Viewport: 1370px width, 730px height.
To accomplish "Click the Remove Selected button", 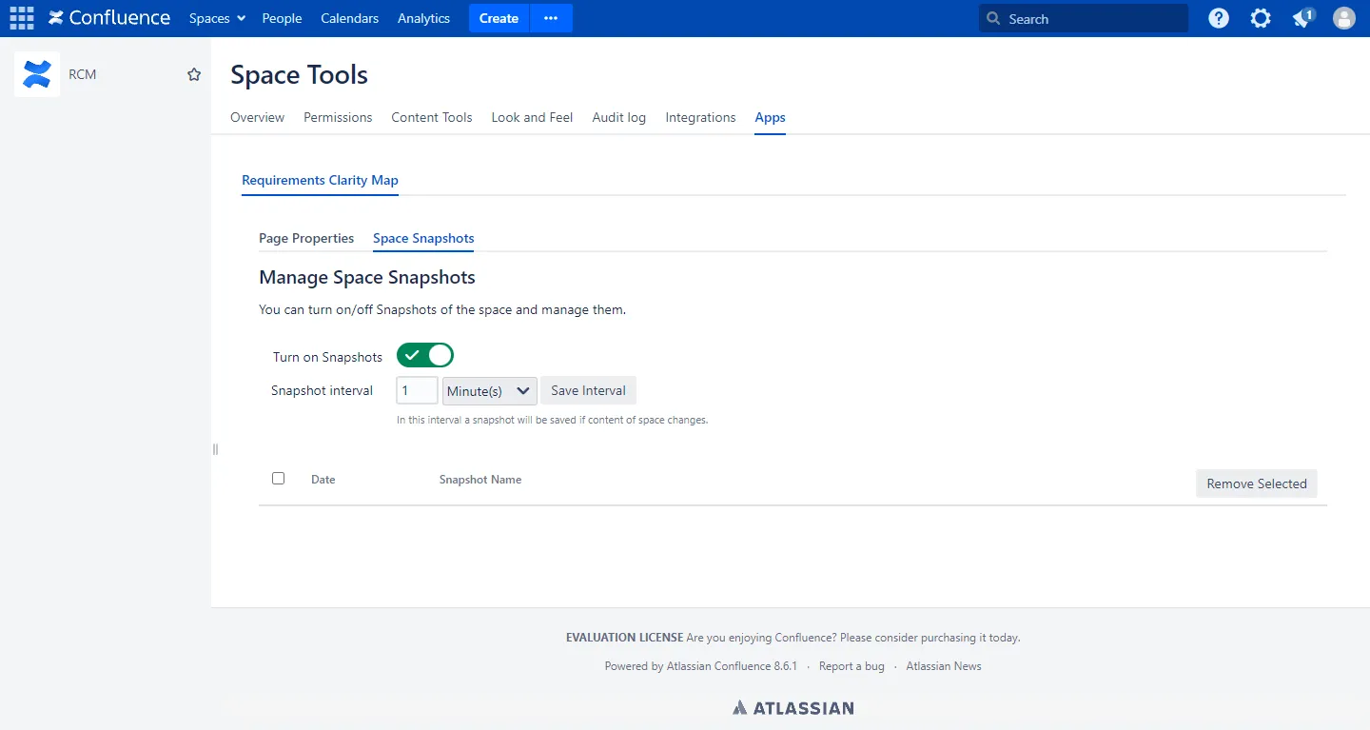I will (x=1257, y=483).
